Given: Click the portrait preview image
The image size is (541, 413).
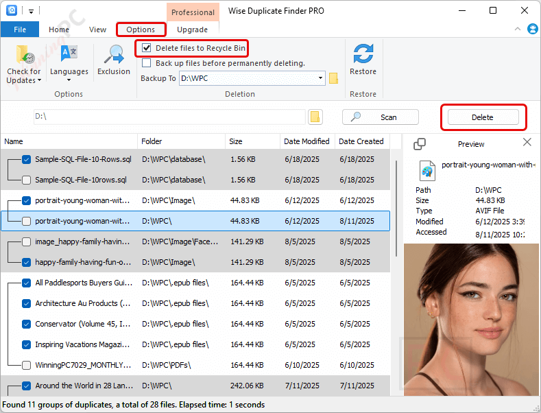Looking at the screenshot, I should [x=471, y=320].
